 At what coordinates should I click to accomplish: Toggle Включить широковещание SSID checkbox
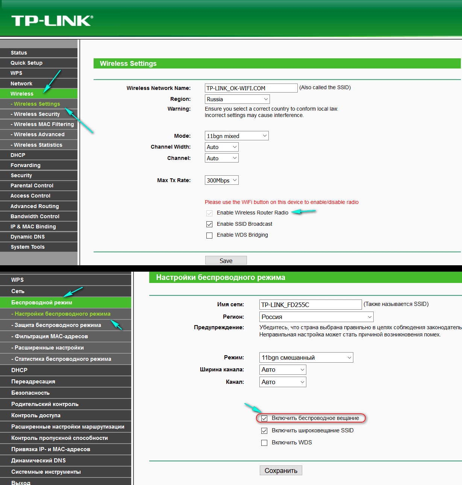[x=264, y=431]
